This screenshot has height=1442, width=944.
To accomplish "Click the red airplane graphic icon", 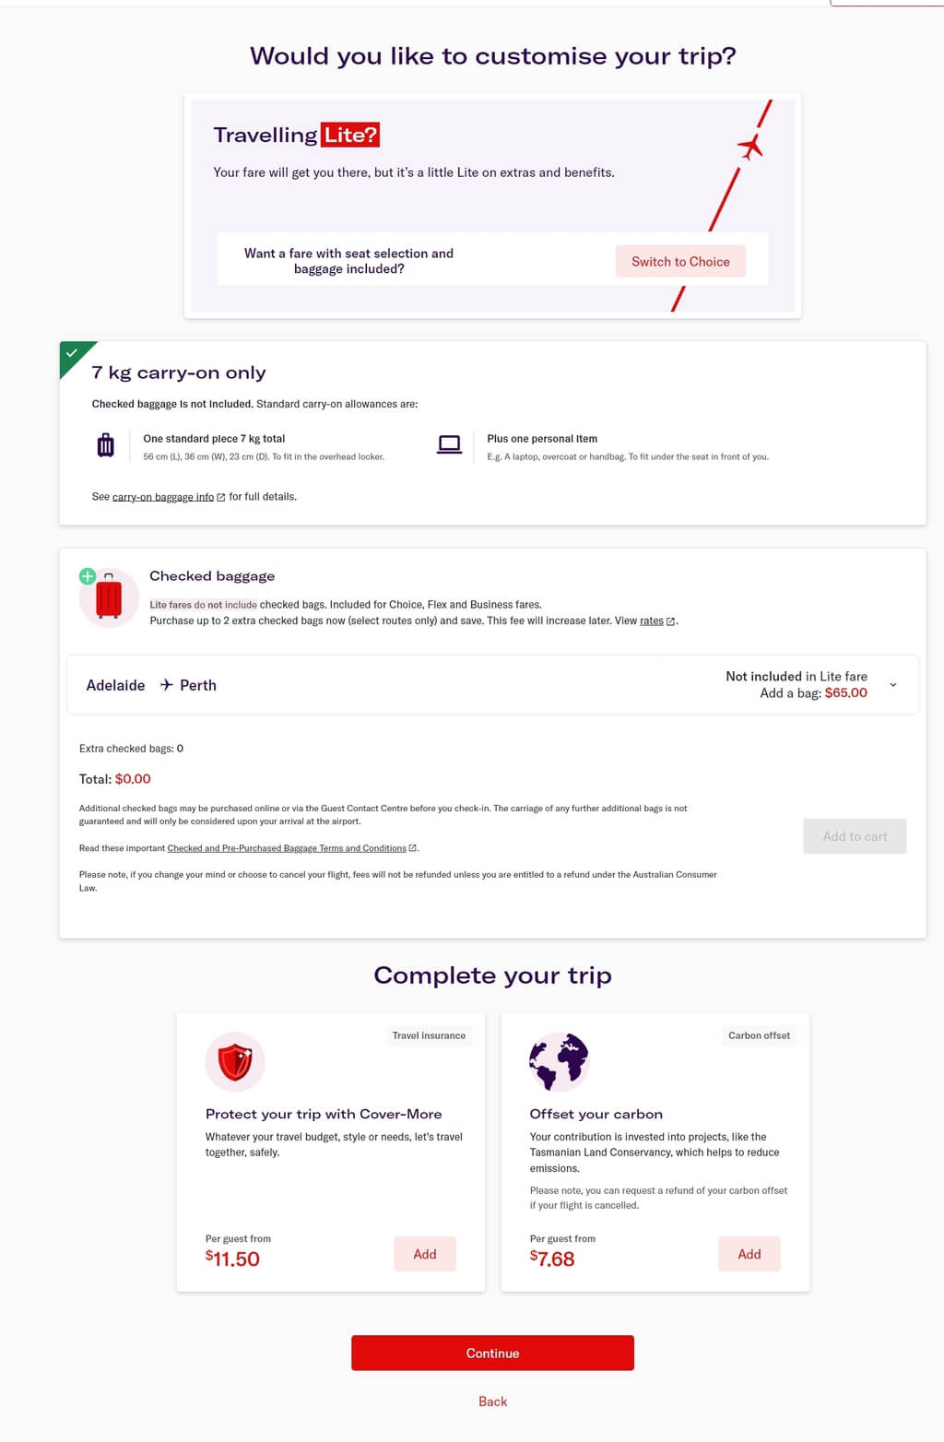I will coord(750,147).
